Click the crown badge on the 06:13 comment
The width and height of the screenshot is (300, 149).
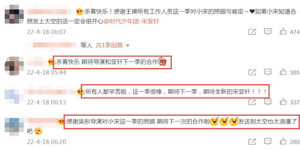79,92
